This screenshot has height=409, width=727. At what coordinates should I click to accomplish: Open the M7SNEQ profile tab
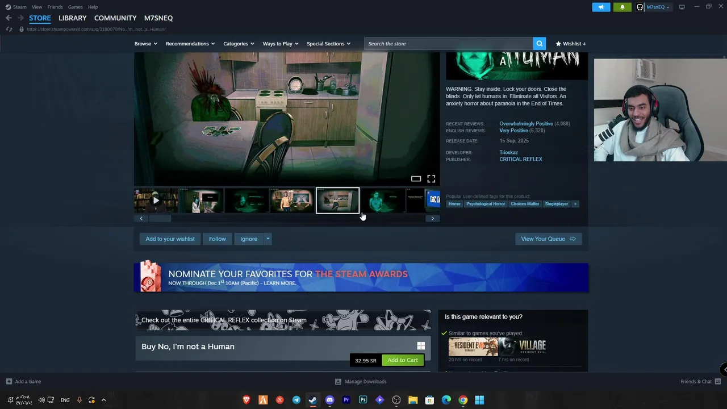point(158,18)
